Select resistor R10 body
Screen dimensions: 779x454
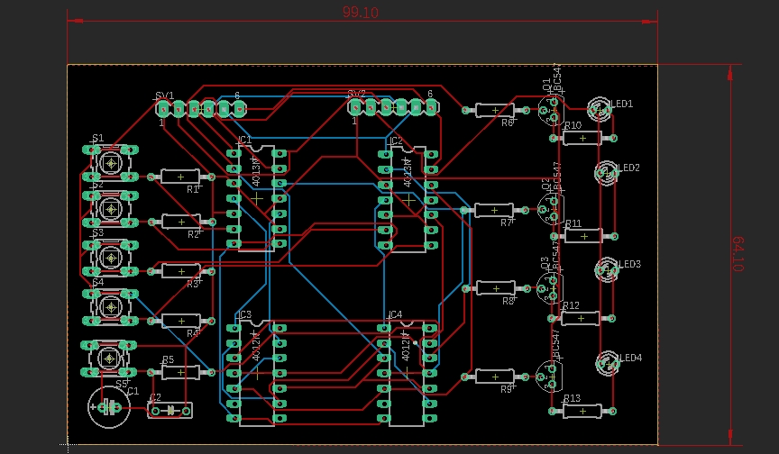[582, 138]
